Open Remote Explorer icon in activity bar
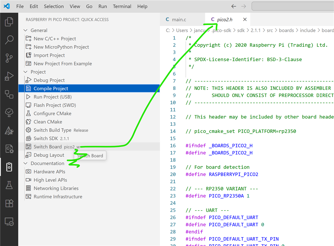Screen dimensions: 334x246 click(x=9, y=222)
